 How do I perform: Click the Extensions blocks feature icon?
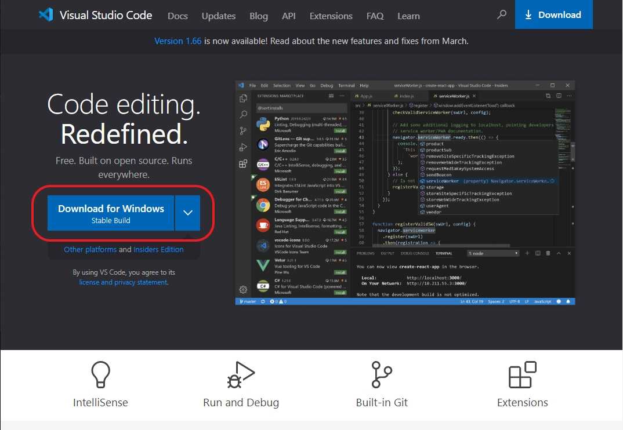(523, 374)
